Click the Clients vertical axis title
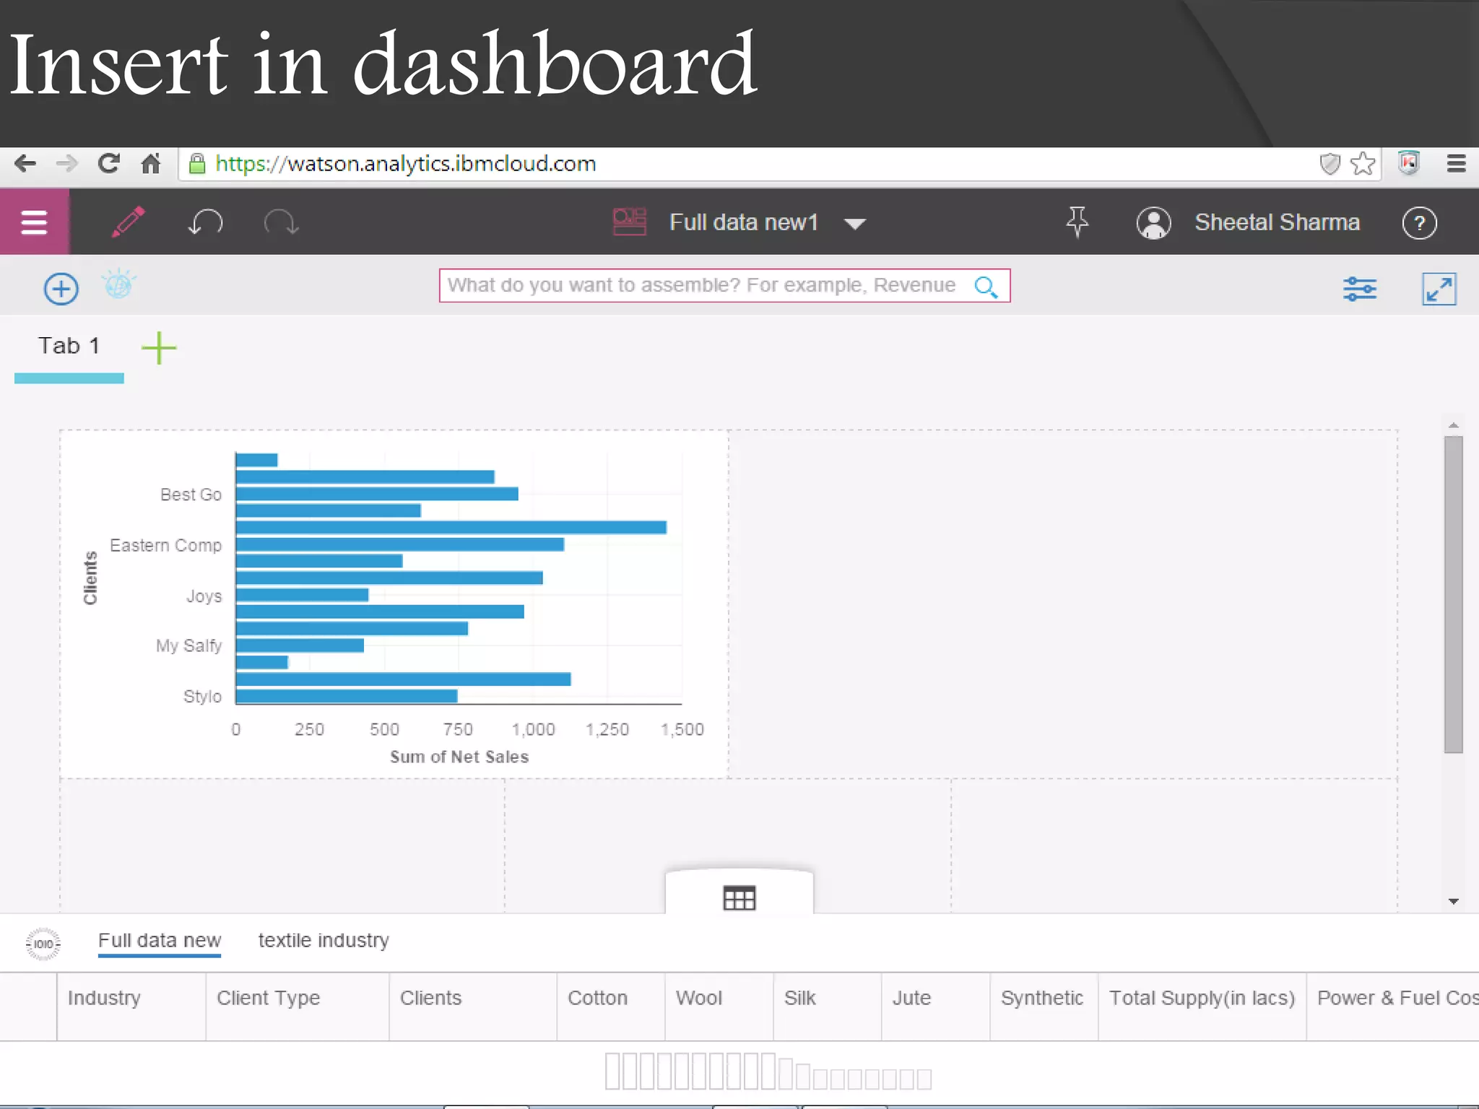This screenshot has width=1479, height=1109. 90,578
